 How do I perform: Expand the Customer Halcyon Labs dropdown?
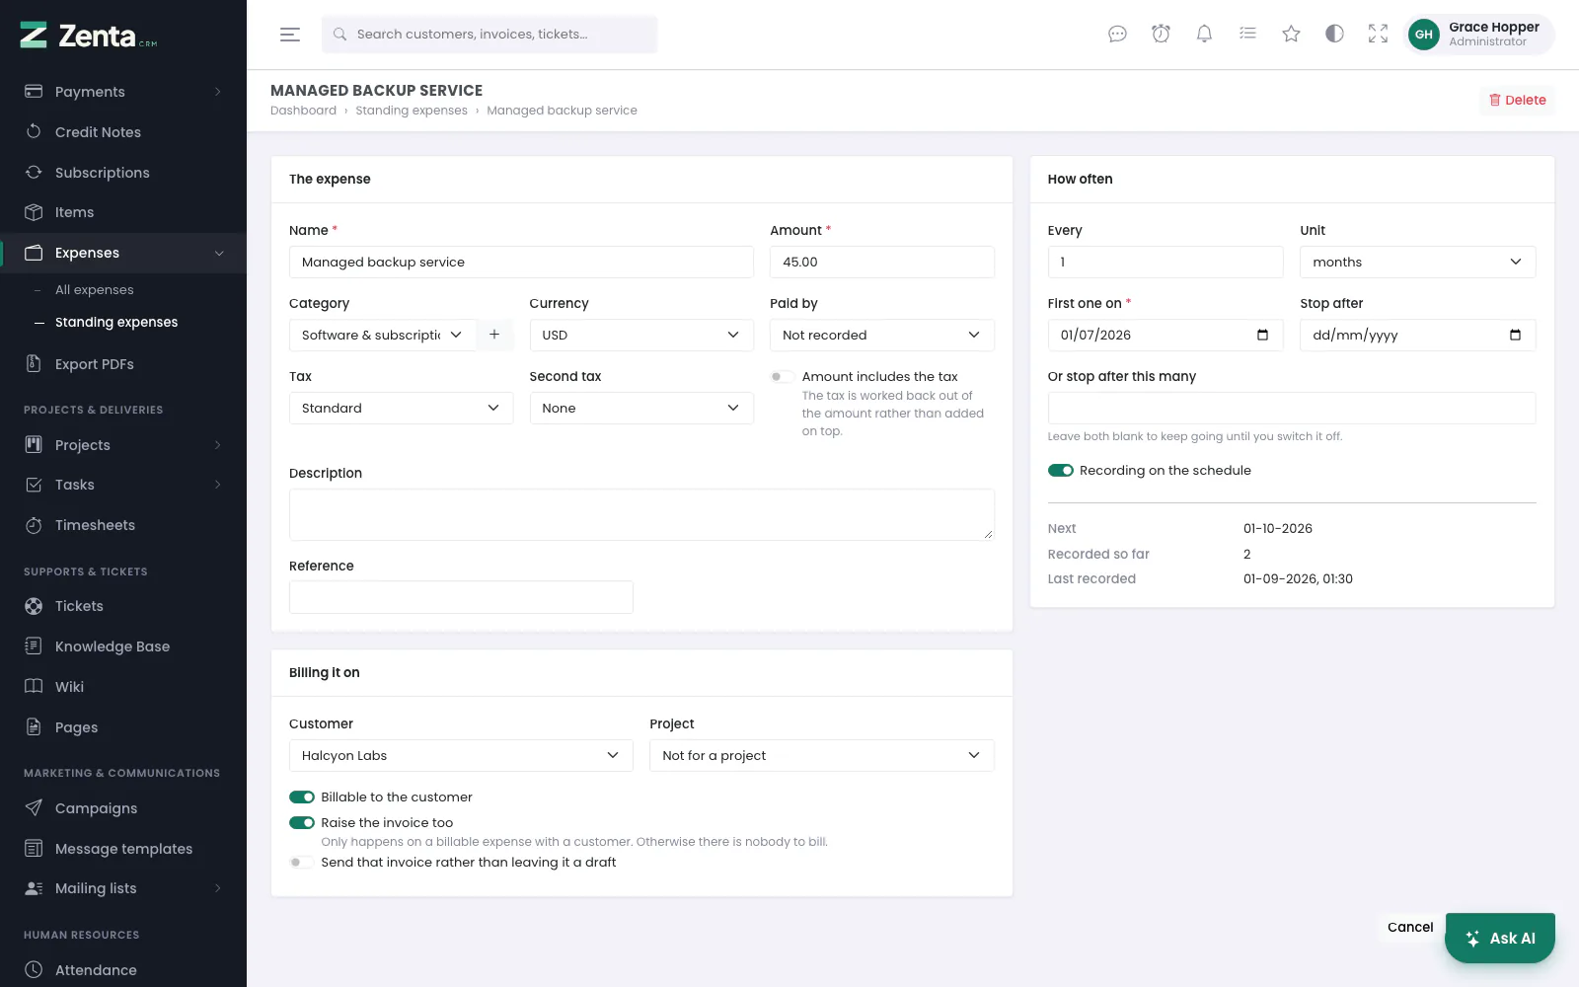(461, 755)
